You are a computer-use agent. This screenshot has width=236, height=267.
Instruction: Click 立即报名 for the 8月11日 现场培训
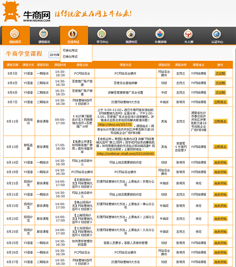point(220,121)
